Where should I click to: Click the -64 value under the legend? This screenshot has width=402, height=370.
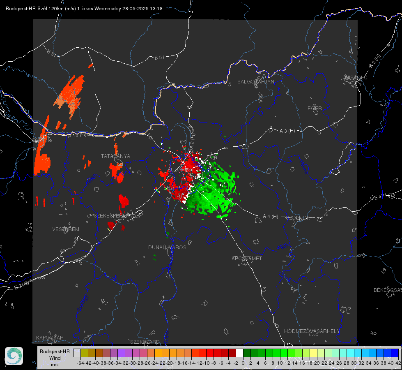(x=80, y=363)
